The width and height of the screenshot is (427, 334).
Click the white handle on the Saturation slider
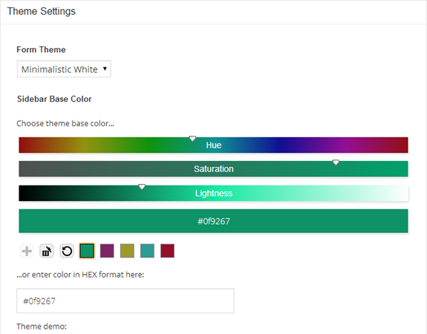[x=336, y=163]
